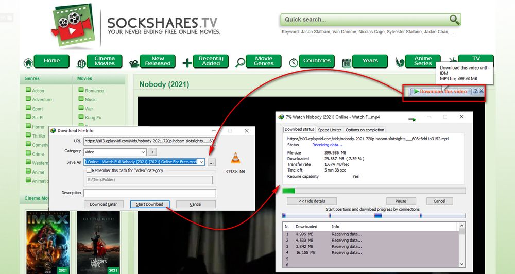Click the scroll up arrow in connections list

pyautogui.click(x=462, y=226)
